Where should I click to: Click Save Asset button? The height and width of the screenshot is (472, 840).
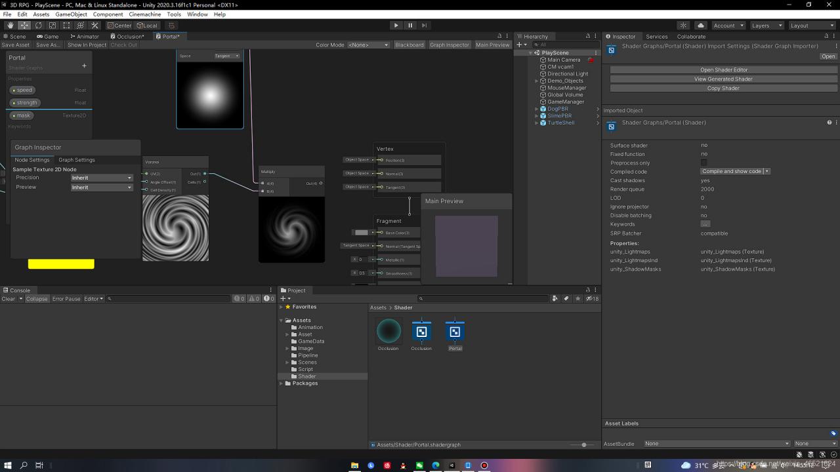16,45
